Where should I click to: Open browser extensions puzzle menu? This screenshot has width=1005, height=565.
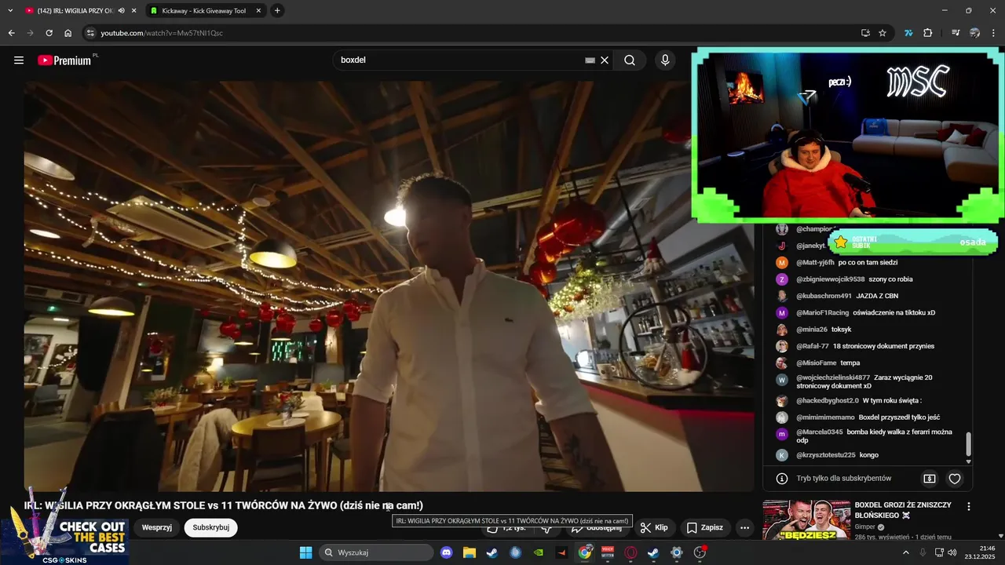click(927, 33)
